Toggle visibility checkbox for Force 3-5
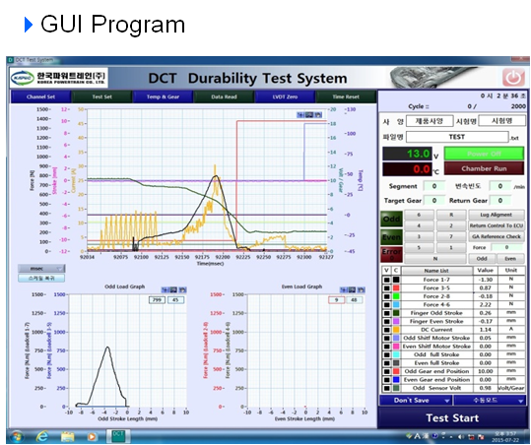Viewport: 531px width, 445px height. (387, 288)
